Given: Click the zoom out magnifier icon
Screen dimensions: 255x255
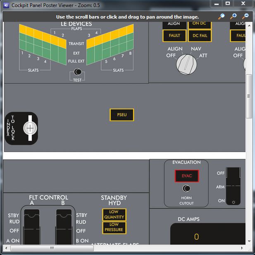Looking at the screenshot, I should tap(245, 17).
